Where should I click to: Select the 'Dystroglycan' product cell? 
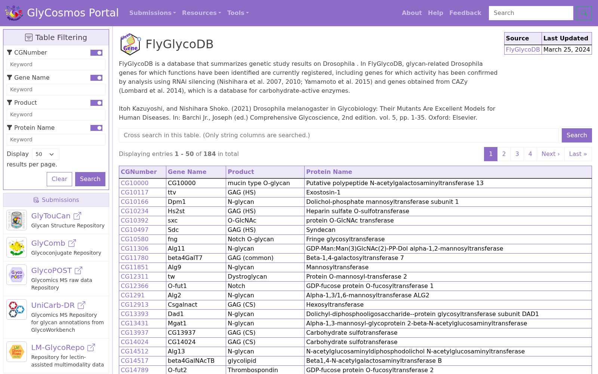click(x=265, y=277)
